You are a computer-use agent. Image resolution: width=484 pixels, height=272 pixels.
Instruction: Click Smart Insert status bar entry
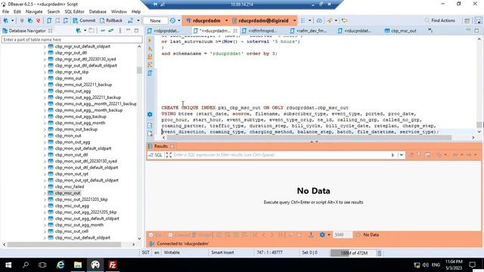[x=222, y=252]
